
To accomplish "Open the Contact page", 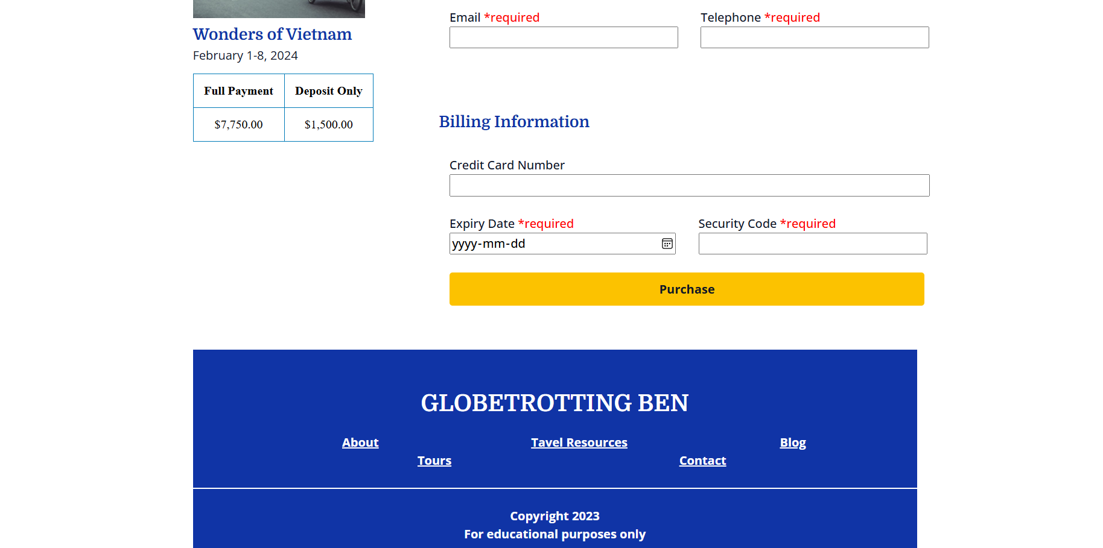I will point(702,460).
